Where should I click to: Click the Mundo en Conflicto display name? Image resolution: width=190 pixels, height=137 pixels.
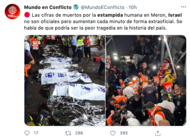(x=48, y=7)
